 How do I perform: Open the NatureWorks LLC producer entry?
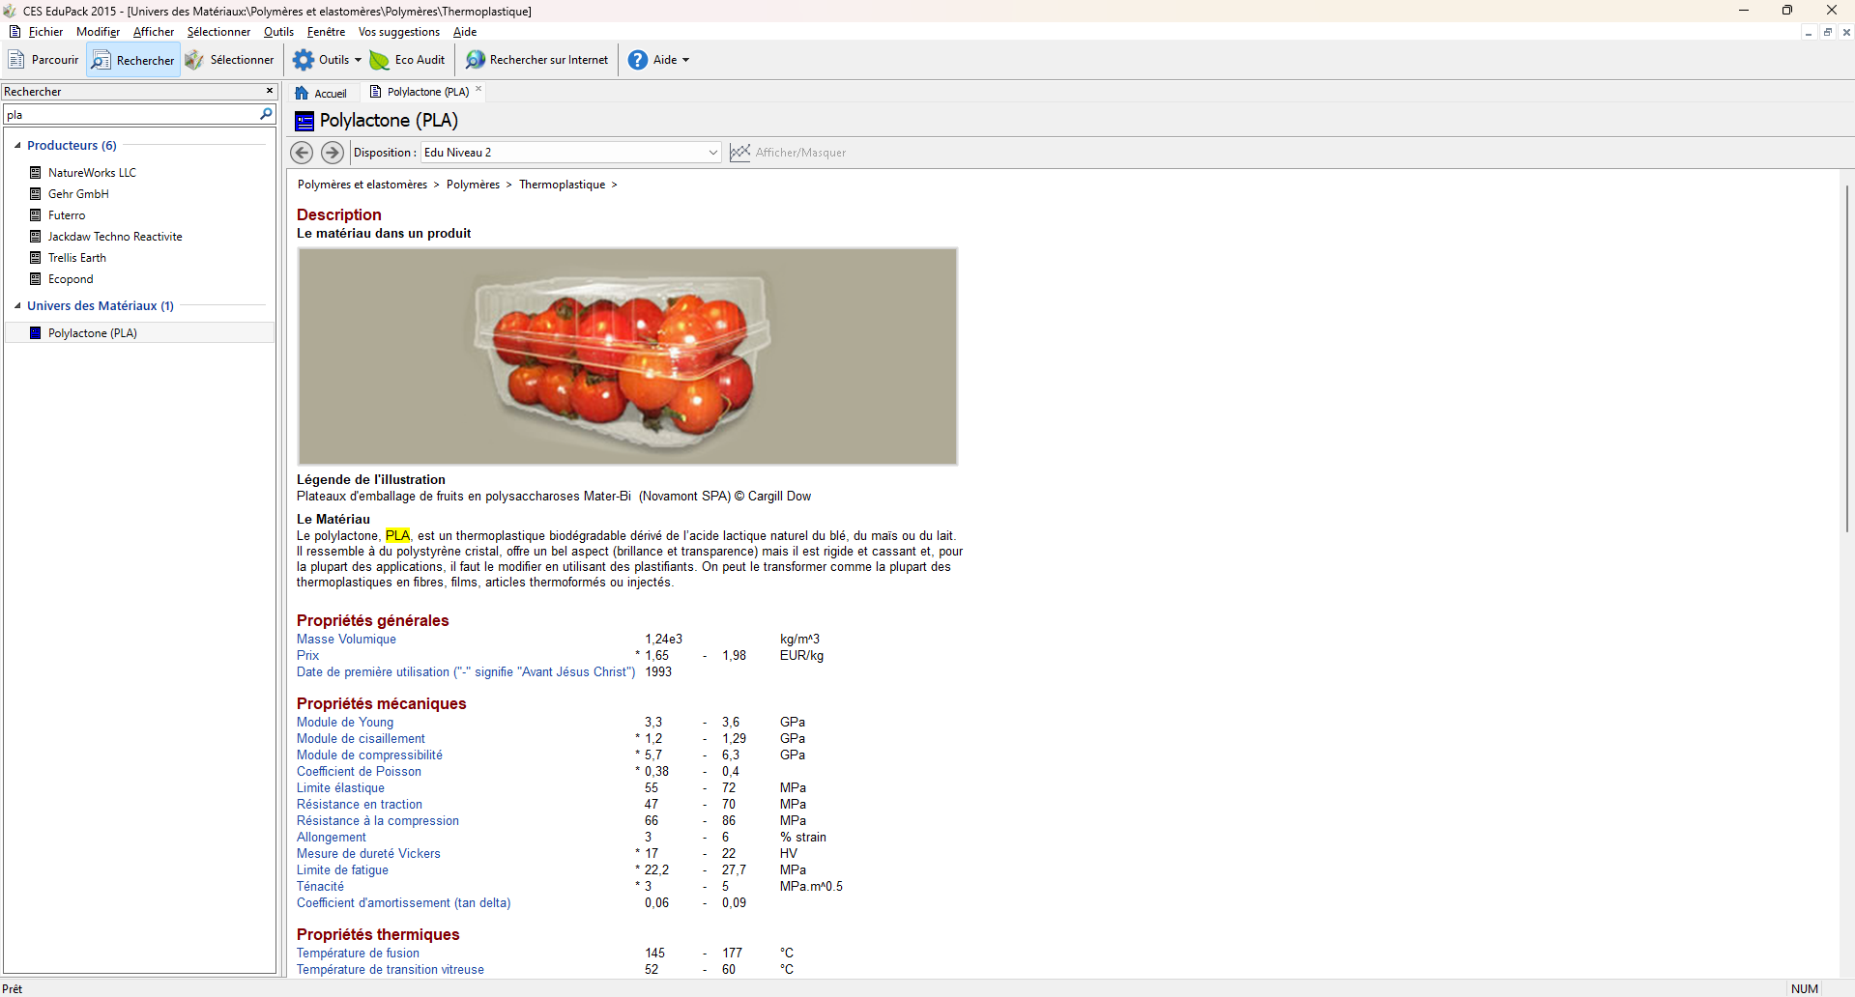(92, 173)
